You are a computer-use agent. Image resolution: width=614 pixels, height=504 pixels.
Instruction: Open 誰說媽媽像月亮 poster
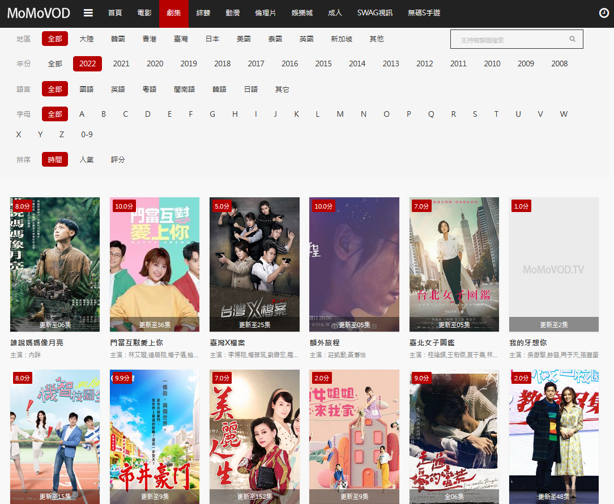coord(55,265)
